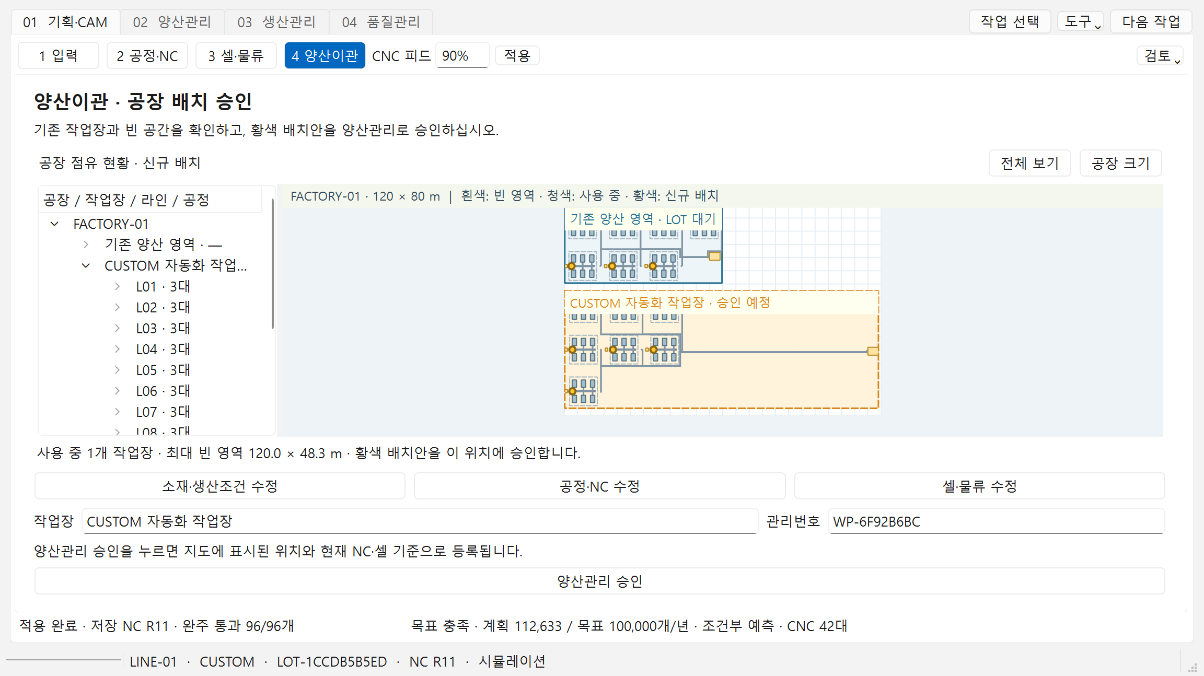Expand the L02 · 3대 line
Viewport: 1204px width, 676px height.
tap(117, 307)
